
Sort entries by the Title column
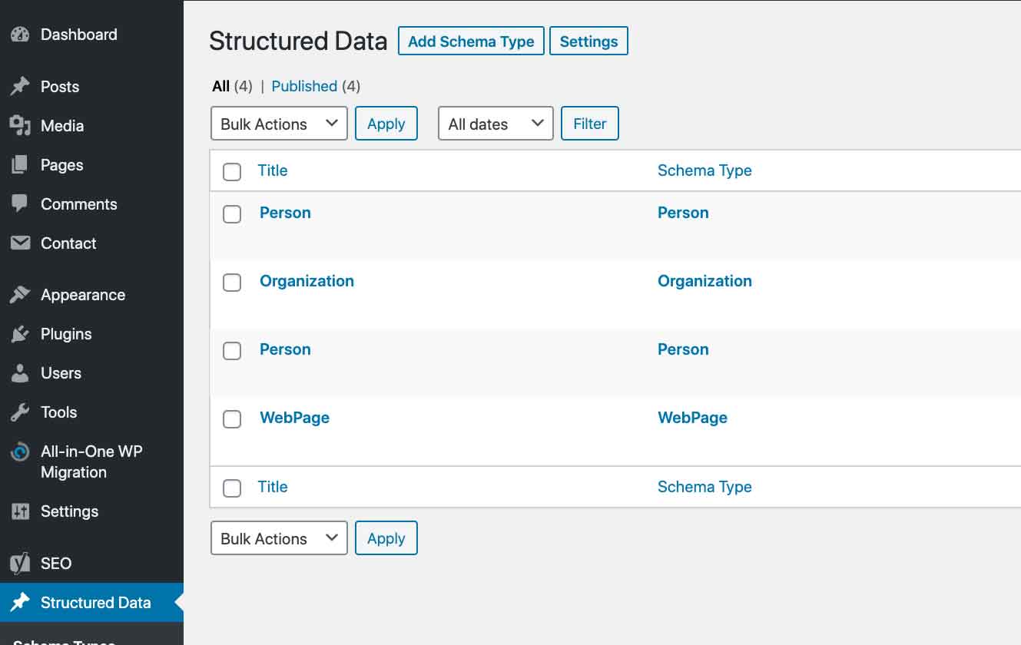pyautogui.click(x=273, y=170)
